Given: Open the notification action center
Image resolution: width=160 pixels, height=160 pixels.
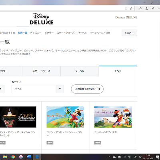Looking at the screenshot, I should click(x=158, y=157).
